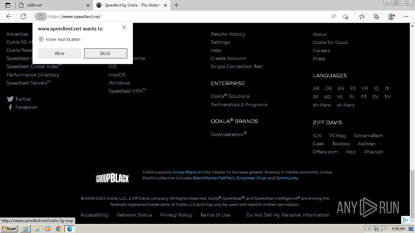415x233 pixels.
Task: Click the Twitter bird icon
Action: click(10, 99)
